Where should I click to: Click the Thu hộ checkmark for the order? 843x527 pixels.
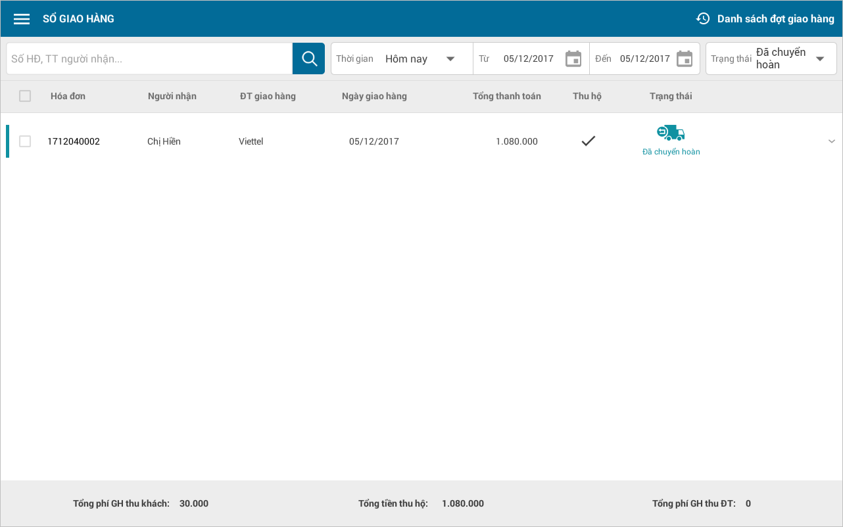pyautogui.click(x=589, y=141)
